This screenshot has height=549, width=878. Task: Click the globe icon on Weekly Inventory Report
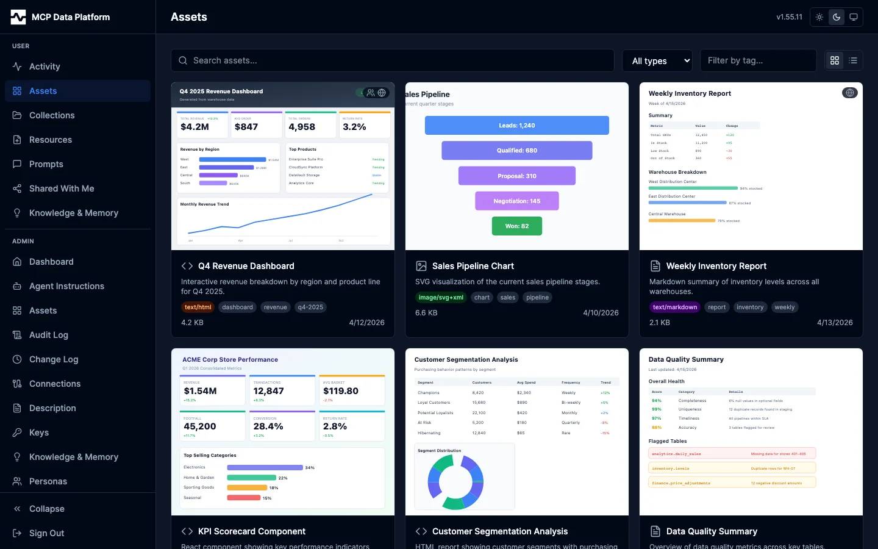click(849, 93)
